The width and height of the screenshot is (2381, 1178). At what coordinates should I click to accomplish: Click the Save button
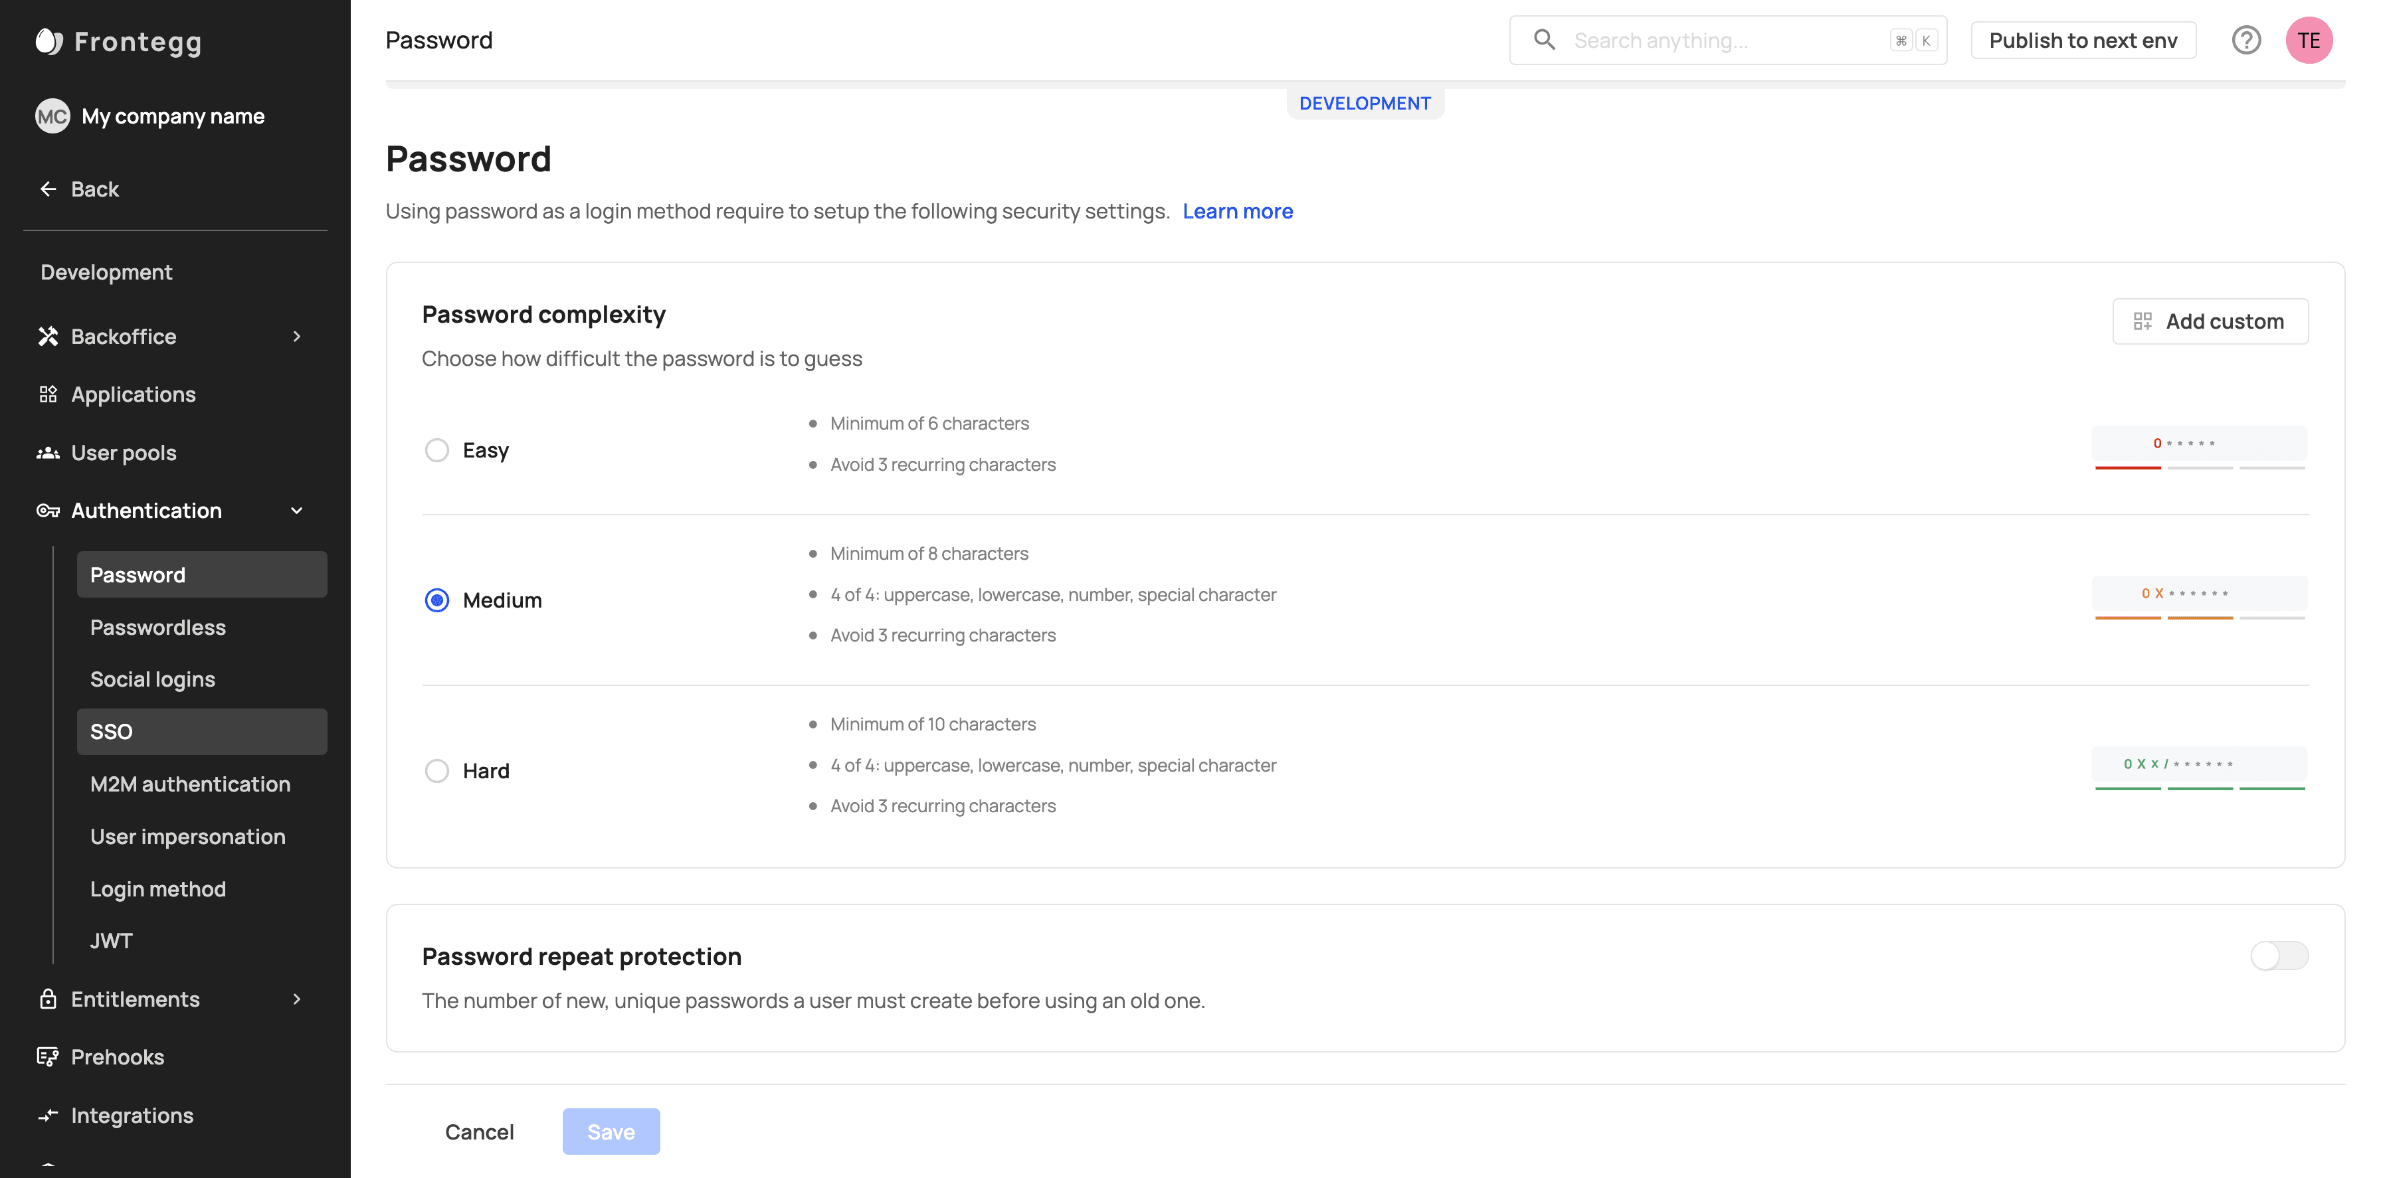(x=611, y=1131)
